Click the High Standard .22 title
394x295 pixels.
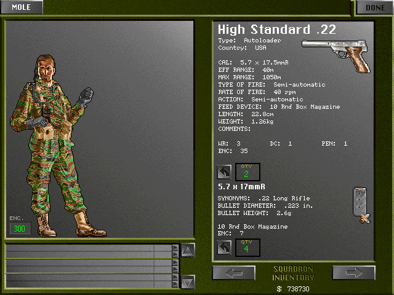pos(276,29)
